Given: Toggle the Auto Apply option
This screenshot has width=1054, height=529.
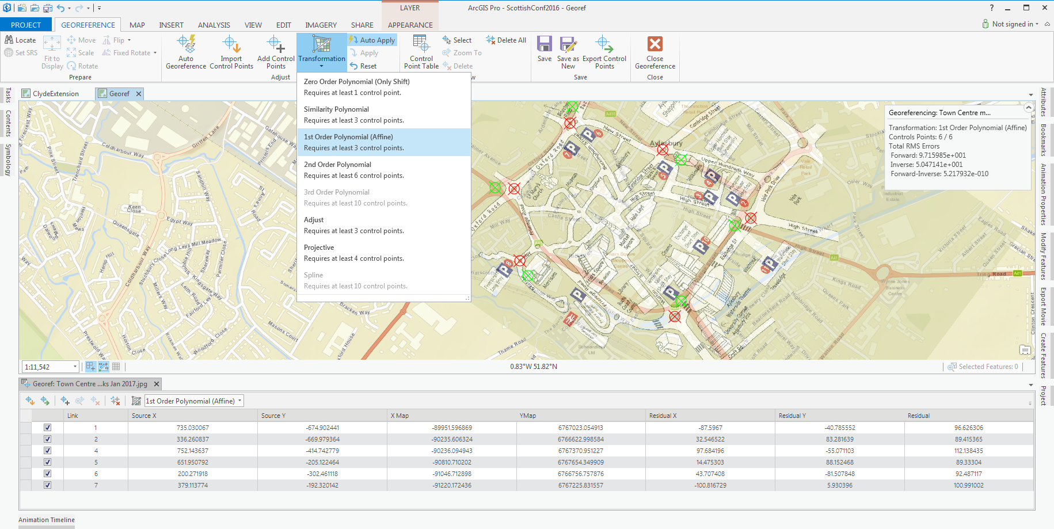Looking at the screenshot, I should coord(372,40).
